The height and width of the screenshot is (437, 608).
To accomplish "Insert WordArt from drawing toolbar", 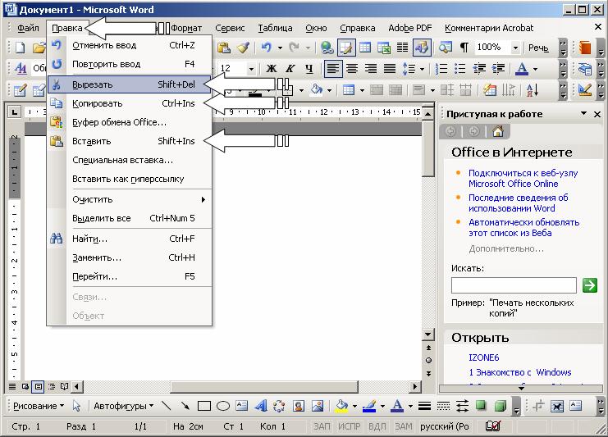I will pos(261,406).
